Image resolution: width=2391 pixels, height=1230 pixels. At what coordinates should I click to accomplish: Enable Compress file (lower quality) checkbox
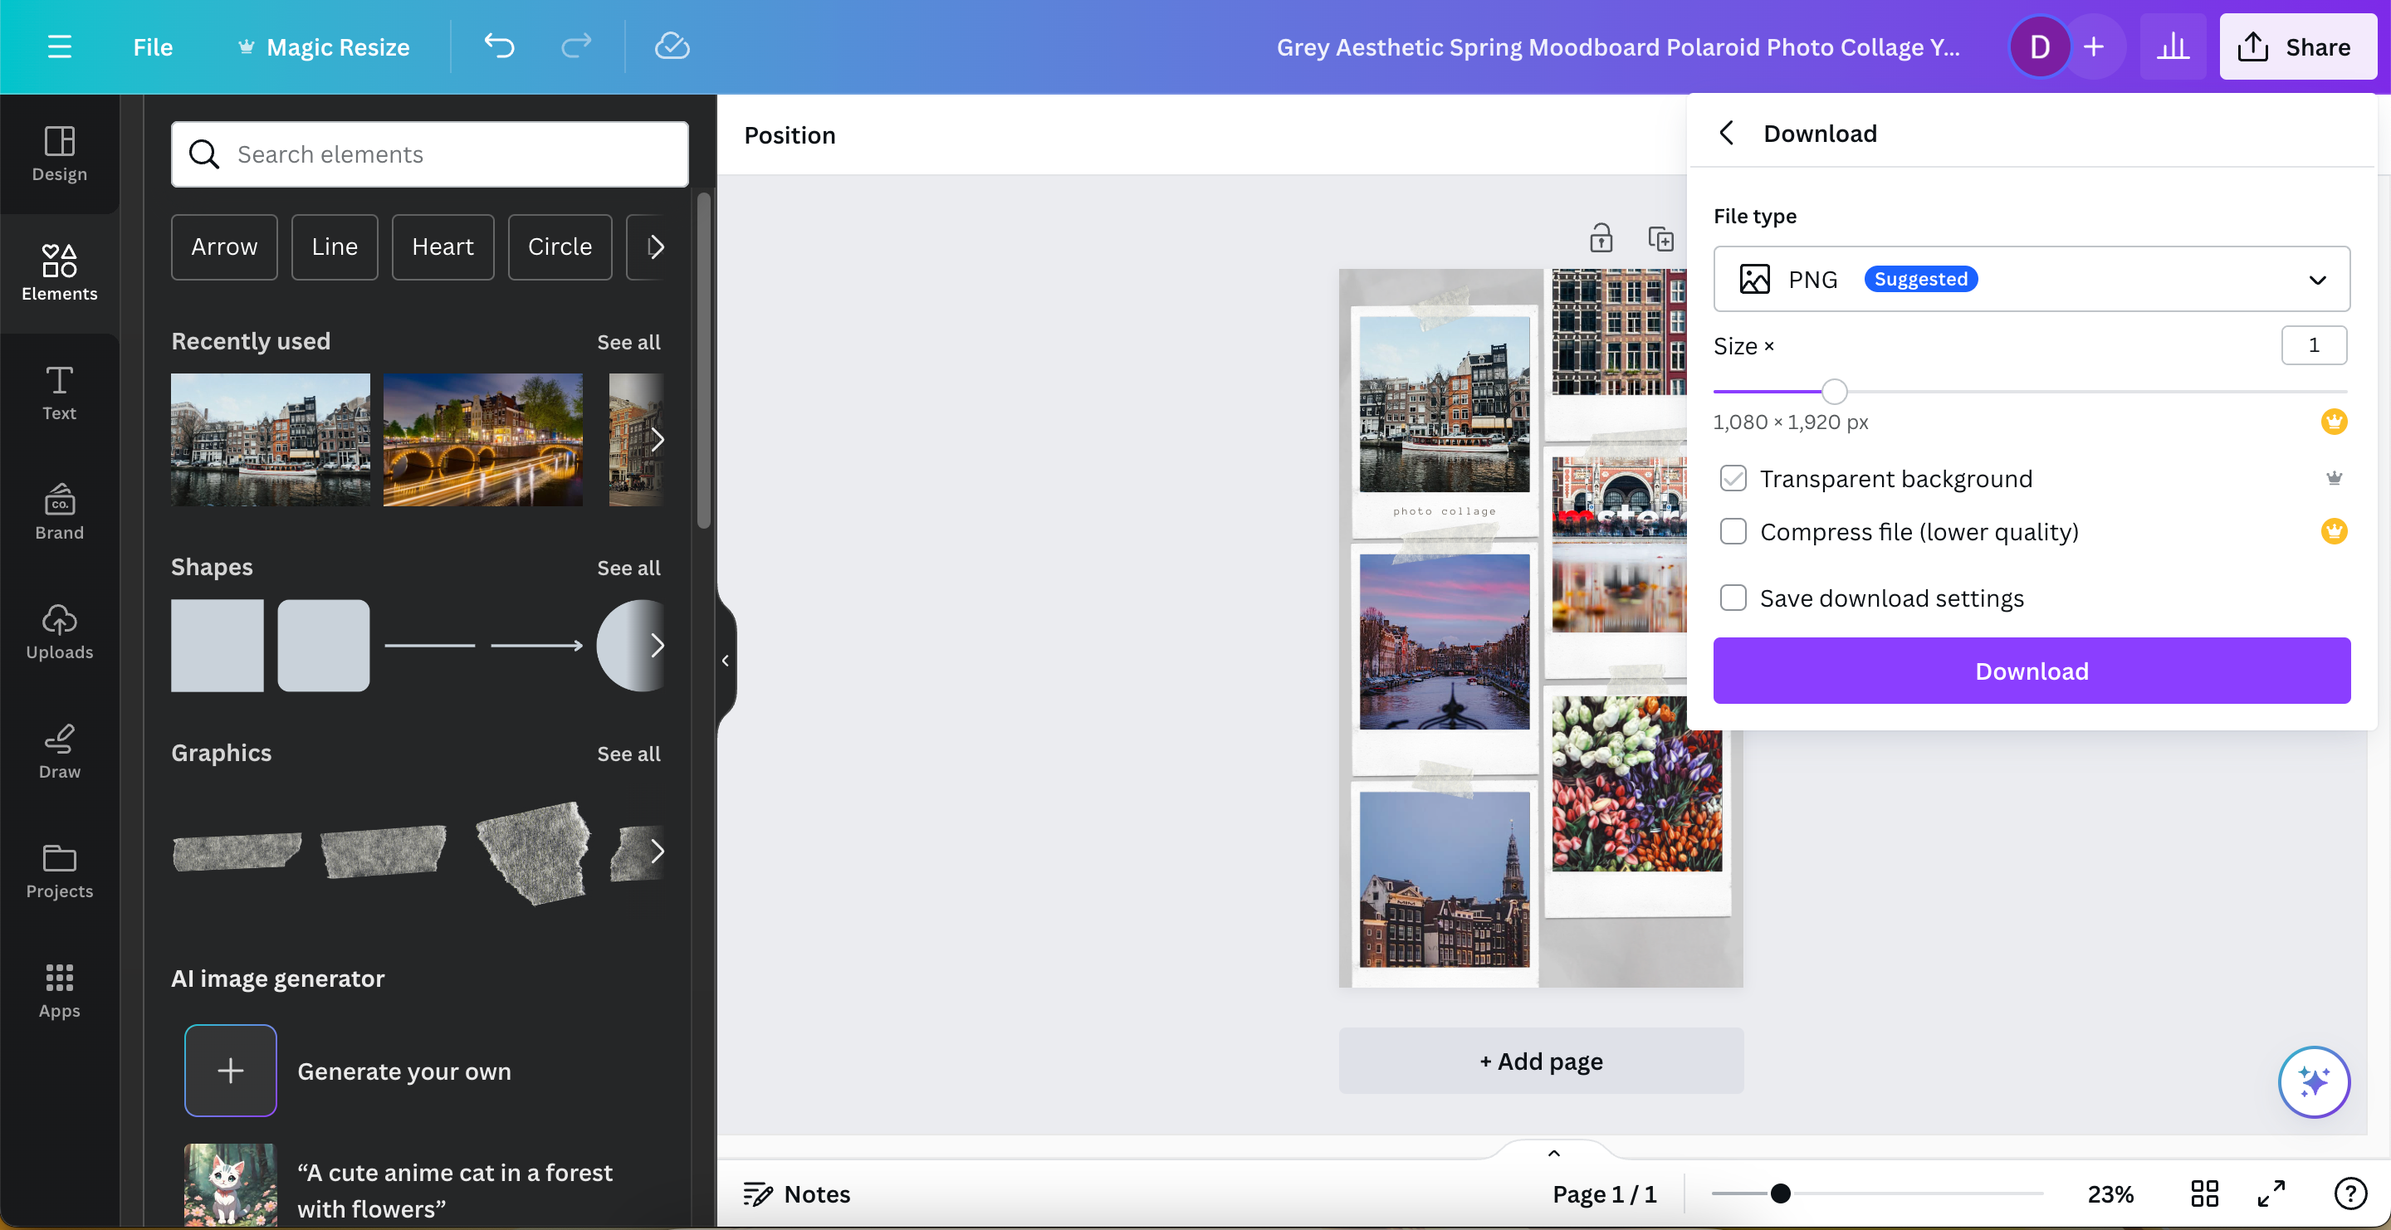(x=1733, y=531)
